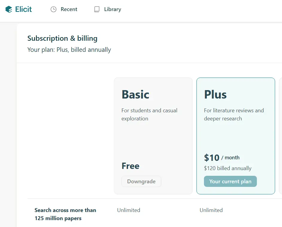Image resolution: width=282 pixels, height=227 pixels.
Task: Click 'Search across more than 125 million papers'
Action: click(x=65, y=214)
